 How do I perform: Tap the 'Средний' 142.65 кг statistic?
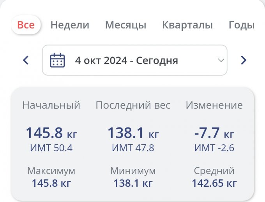pos(214,183)
